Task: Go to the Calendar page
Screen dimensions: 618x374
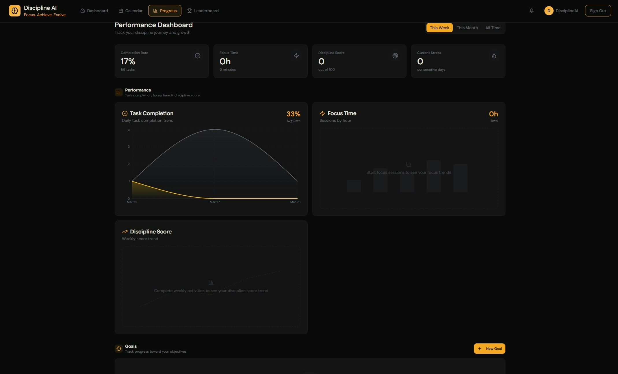Action: tap(131, 11)
